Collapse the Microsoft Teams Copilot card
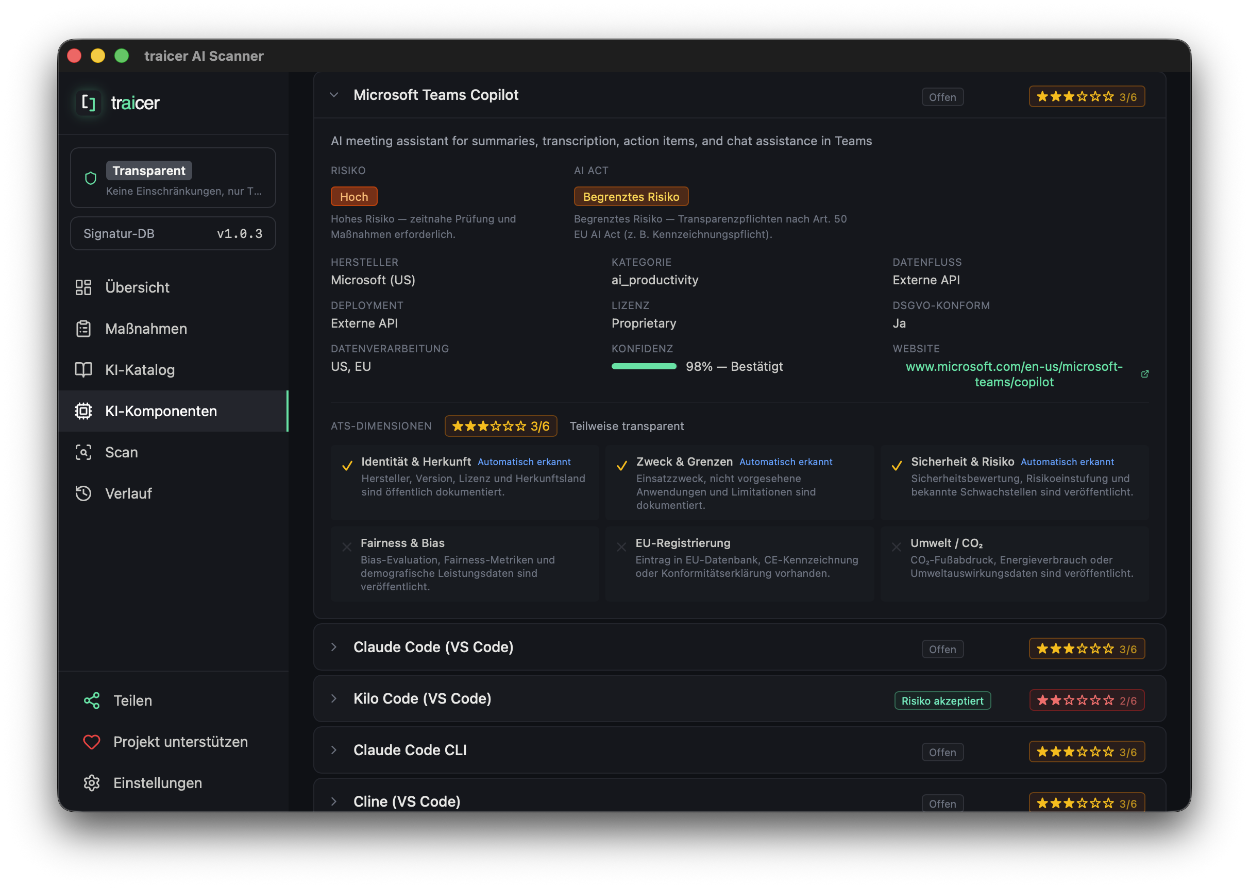This screenshot has width=1249, height=888. [x=333, y=95]
